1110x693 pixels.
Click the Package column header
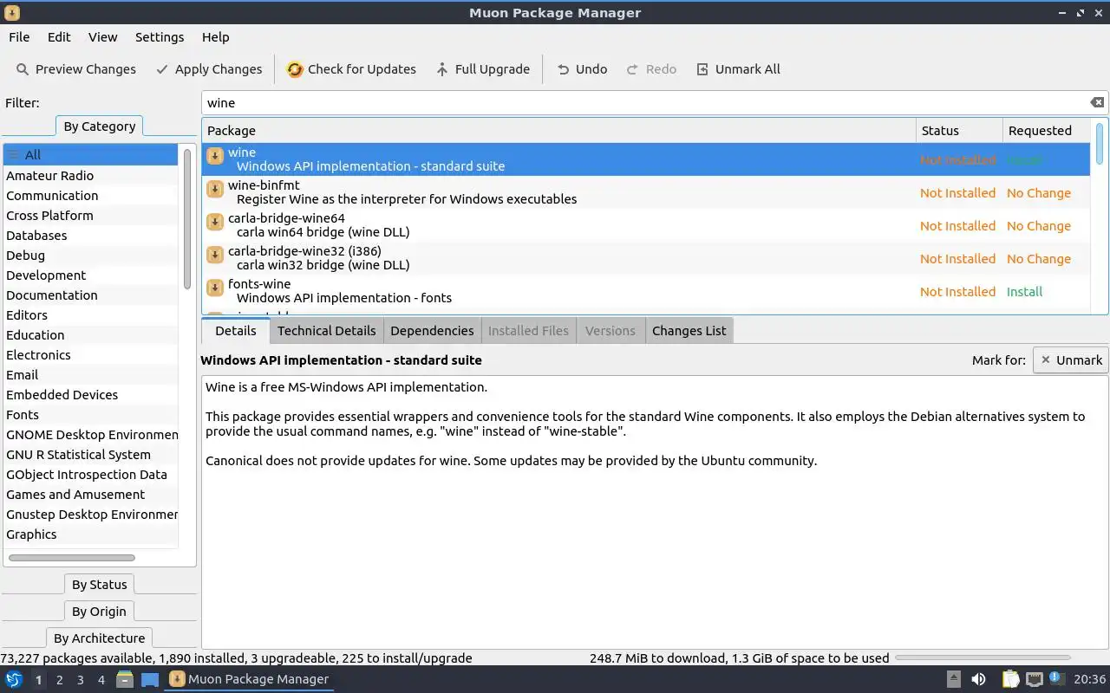tap(559, 131)
